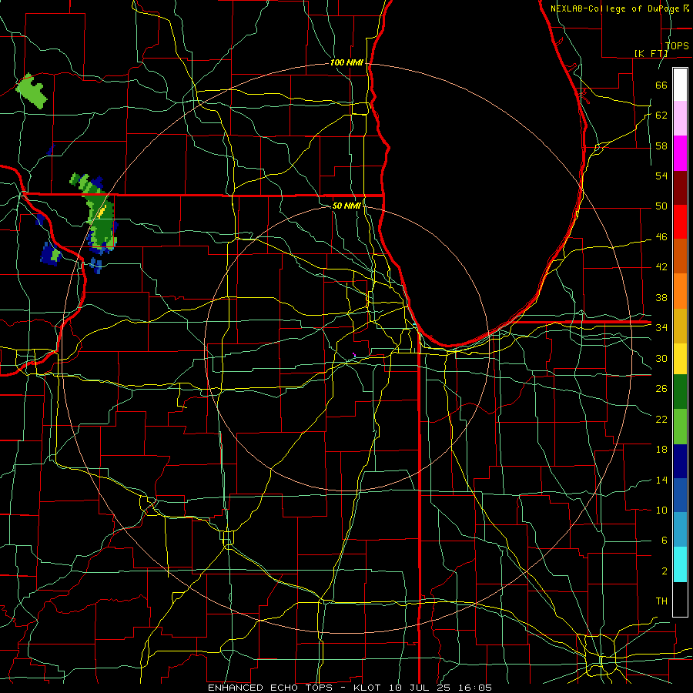Click the '50' legend value
This screenshot has width=693, height=693.
[x=661, y=206]
